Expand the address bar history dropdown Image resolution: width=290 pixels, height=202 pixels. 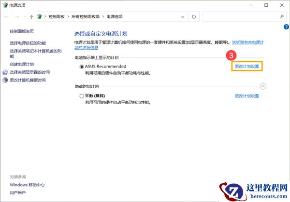(x=183, y=17)
